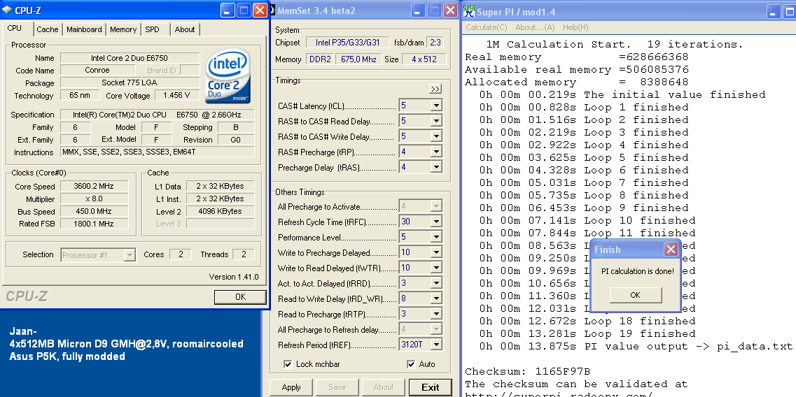796x397 pixels.
Task: Click the Version 1.41.0 text
Action: (x=234, y=277)
